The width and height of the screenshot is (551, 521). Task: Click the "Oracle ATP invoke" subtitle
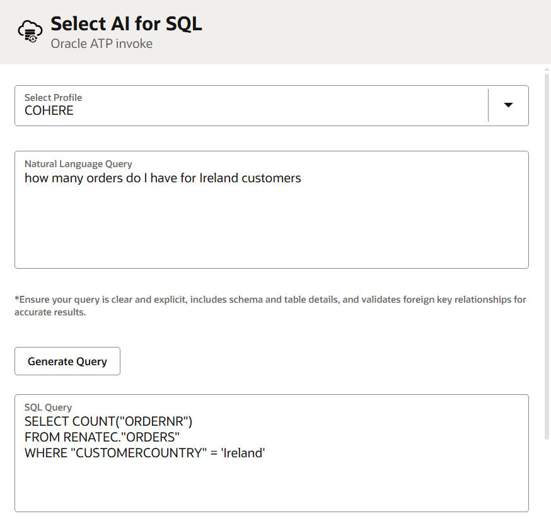[101, 44]
